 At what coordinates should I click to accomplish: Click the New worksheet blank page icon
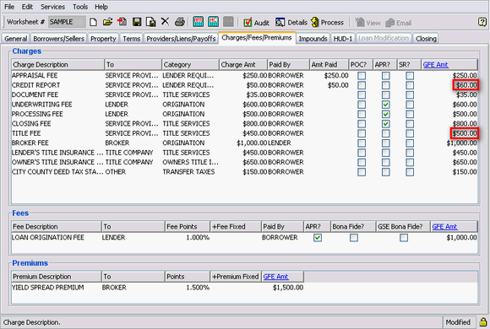(x=93, y=22)
